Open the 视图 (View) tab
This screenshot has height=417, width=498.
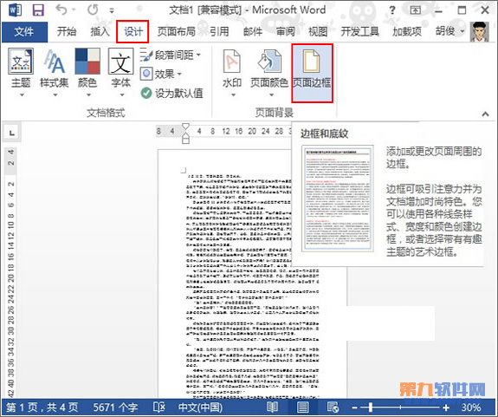pyautogui.click(x=318, y=31)
